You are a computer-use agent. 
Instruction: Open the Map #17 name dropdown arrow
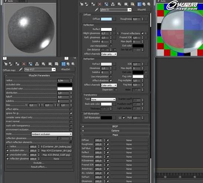click(x=54, y=70)
